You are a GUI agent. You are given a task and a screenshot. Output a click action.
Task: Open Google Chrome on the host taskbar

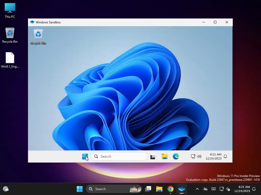[171, 189]
